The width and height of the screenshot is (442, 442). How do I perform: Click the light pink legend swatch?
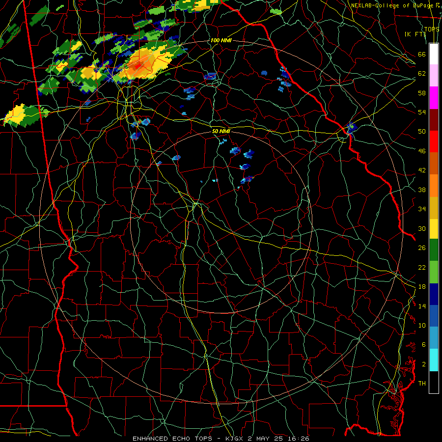click(x=434, y=76)
